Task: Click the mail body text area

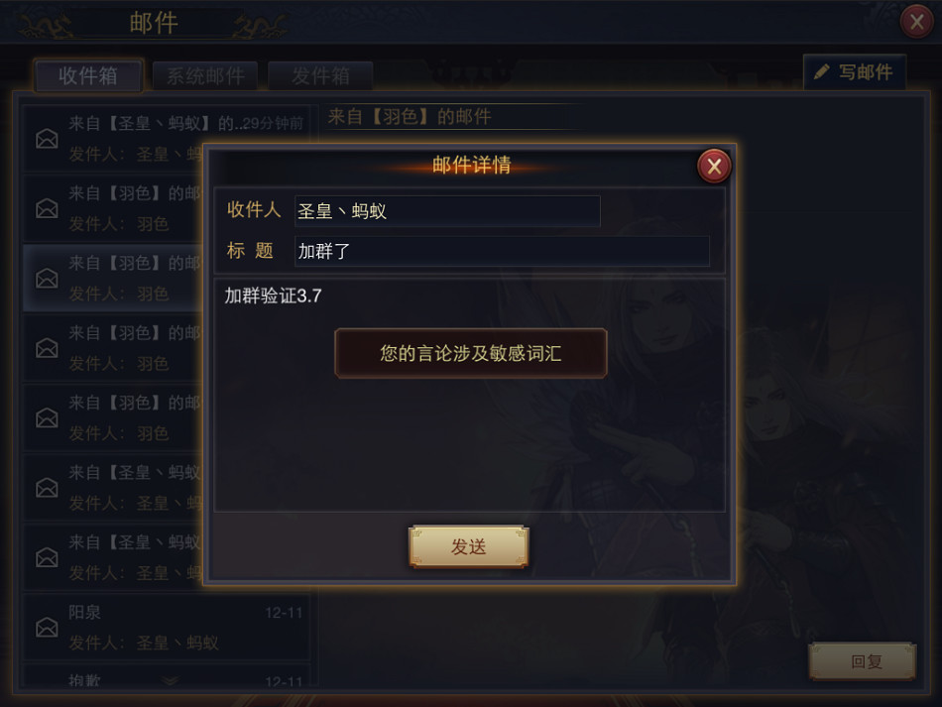Action: point(469,395)
